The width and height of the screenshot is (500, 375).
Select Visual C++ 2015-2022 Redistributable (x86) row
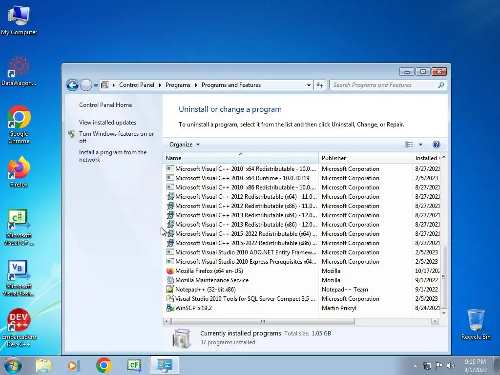(x=301, y=243)
